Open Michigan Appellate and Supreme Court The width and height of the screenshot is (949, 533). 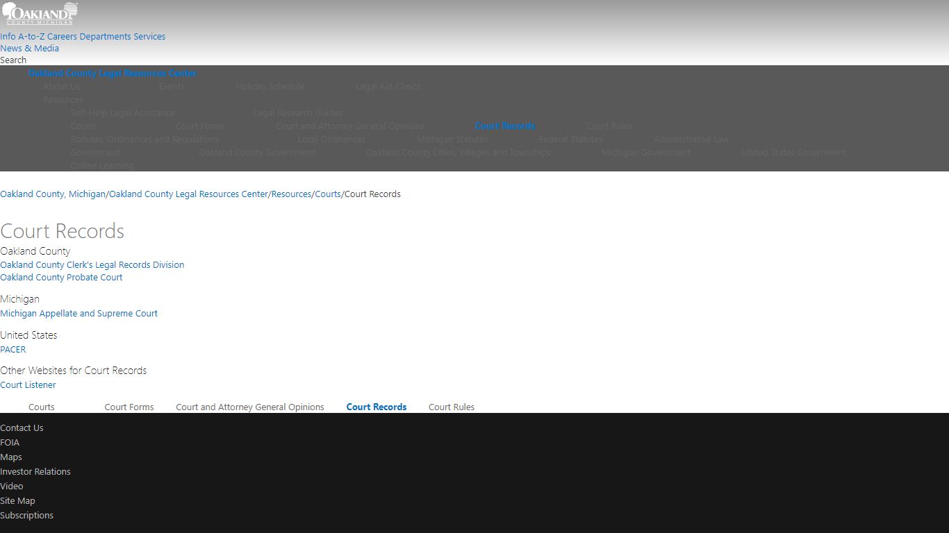tap(79, 314)
